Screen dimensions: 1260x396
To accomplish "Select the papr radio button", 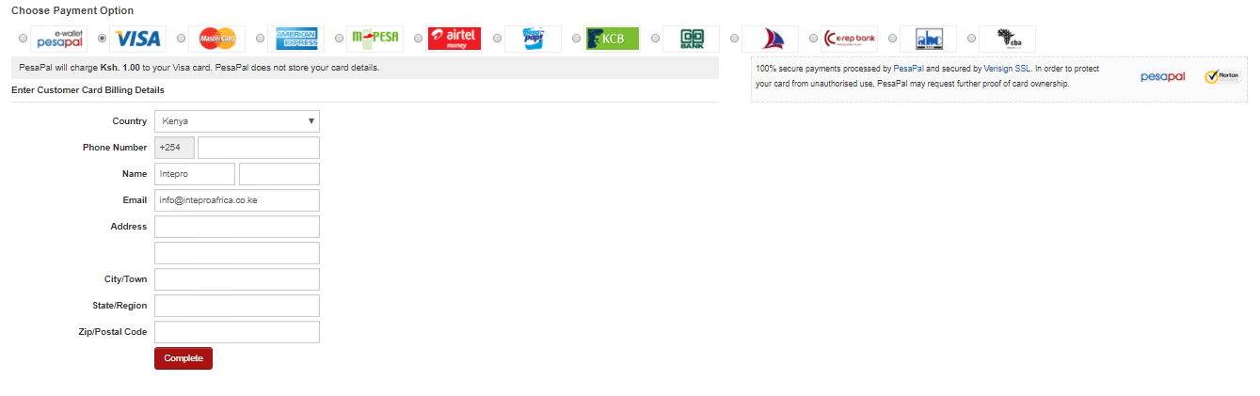I will point(497,39).
